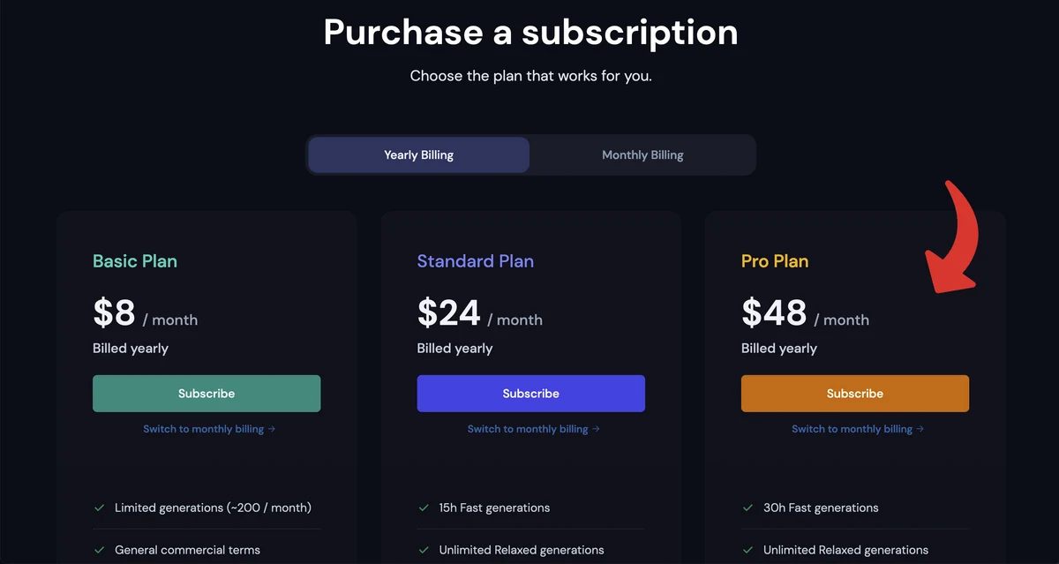1059x564 pixels.
Task: Click the Purchase a subscription title
Action: [x=530, y=32]
